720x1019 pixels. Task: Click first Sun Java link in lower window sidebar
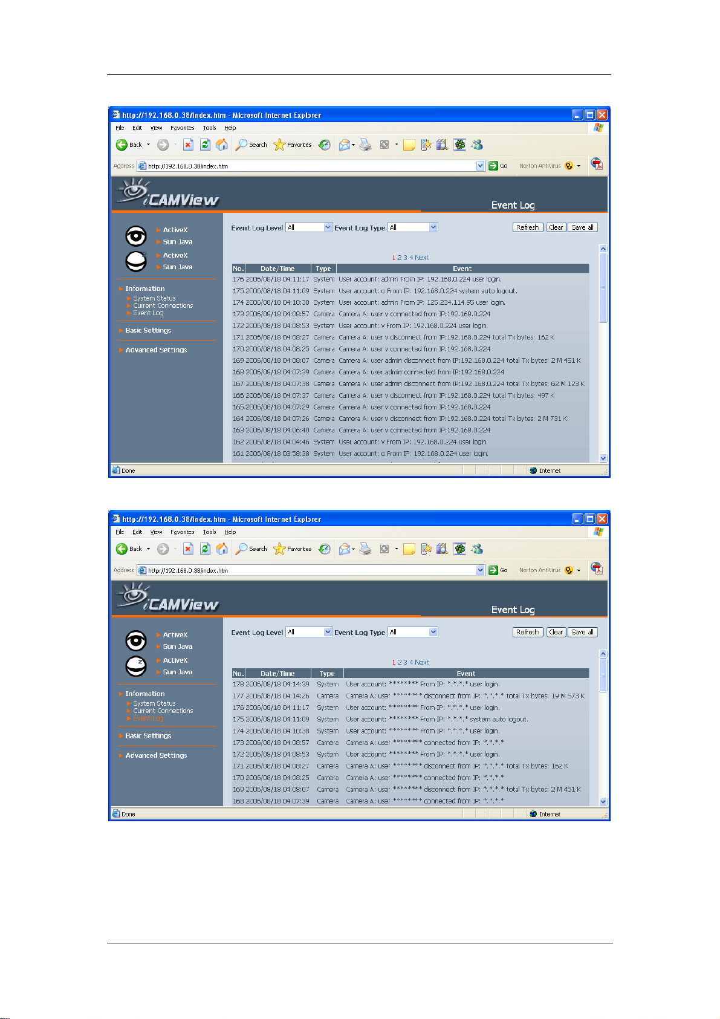pyautogui.click(x=178, y=646)
